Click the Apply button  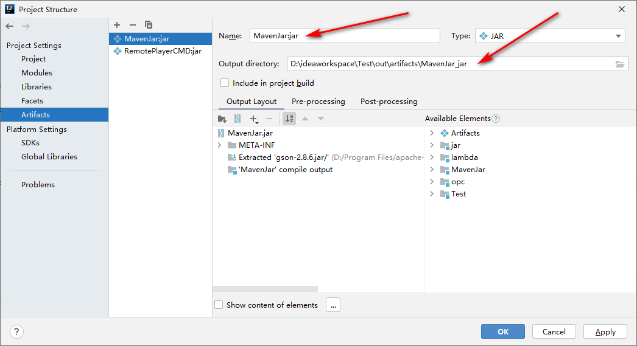(x=605, y=331)
